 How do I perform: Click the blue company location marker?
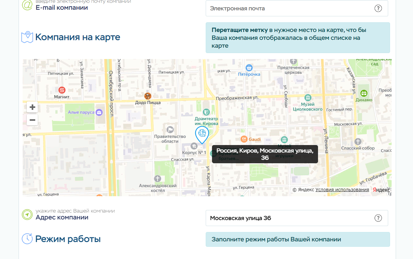click(x=202, y=134)
